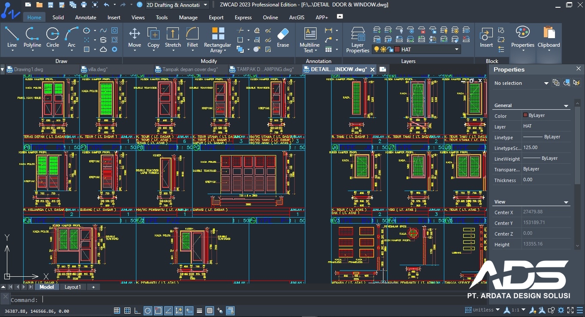Collapse the View section in Properties
The width and height of the screenshot is (585, 317).
[x=566, y=202]
